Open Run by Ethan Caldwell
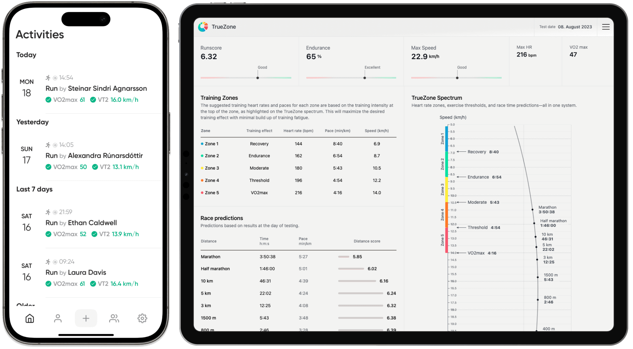The height and width of the screenshot is (349, 633). 81,223
